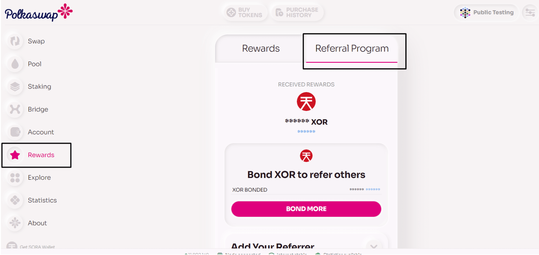This screenshot has width=539, height=255.
Task: Click the Swap sidebar icon
Action: (x=15, y=41)
